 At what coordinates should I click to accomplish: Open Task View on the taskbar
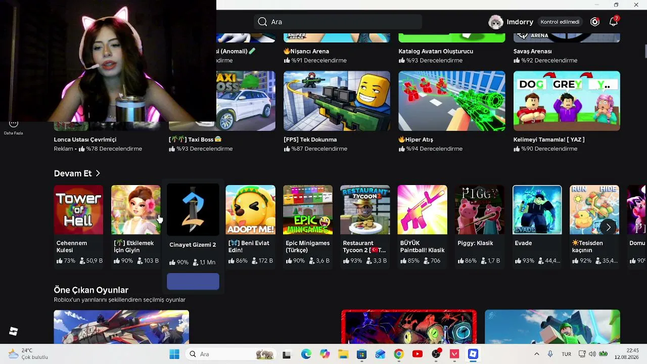[287, 354]
